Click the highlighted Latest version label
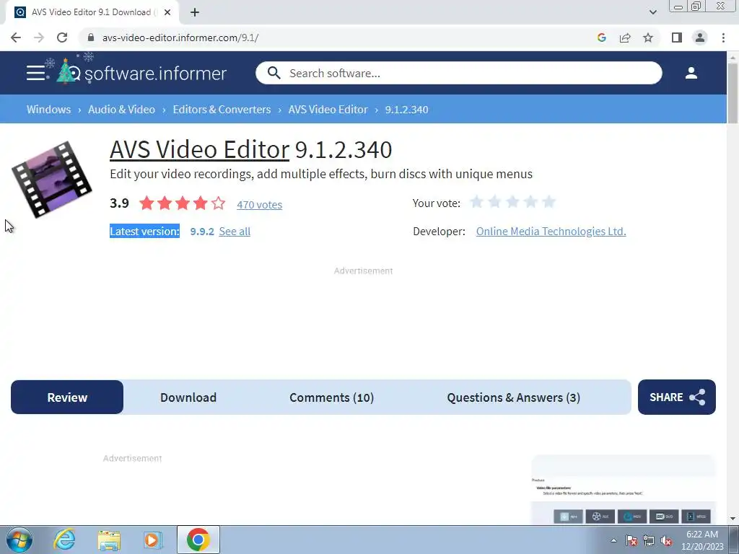Image resolution: width=739 pixels, height=554 pixels. [144, 232]
